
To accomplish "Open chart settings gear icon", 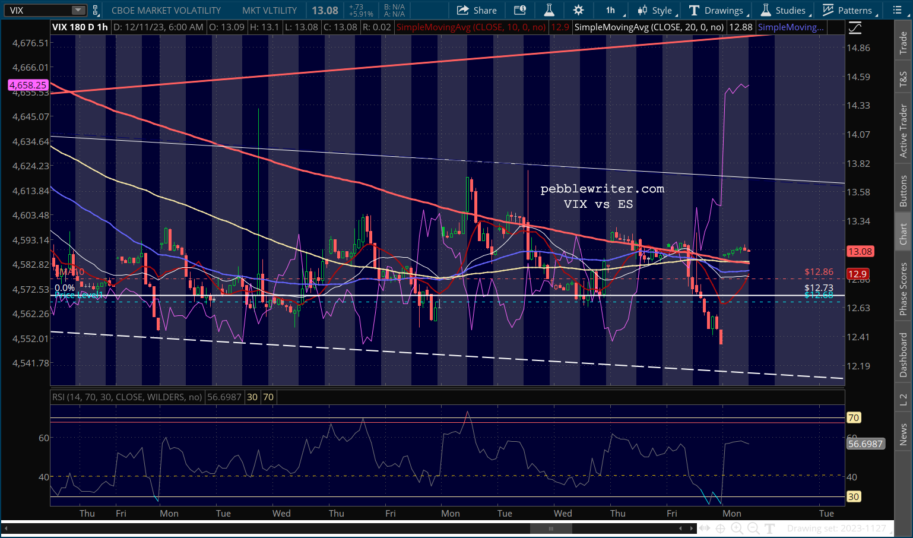I will (578, 10).
